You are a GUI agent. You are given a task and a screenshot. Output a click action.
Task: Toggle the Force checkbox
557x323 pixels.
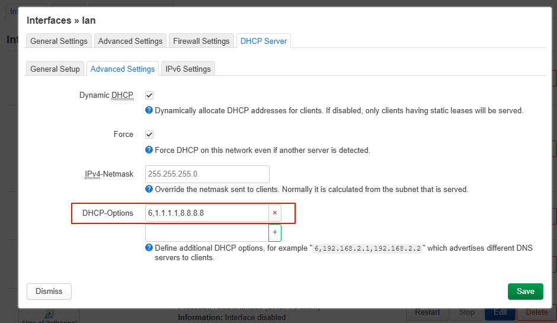pyautogui.click(x=149, y=135)
